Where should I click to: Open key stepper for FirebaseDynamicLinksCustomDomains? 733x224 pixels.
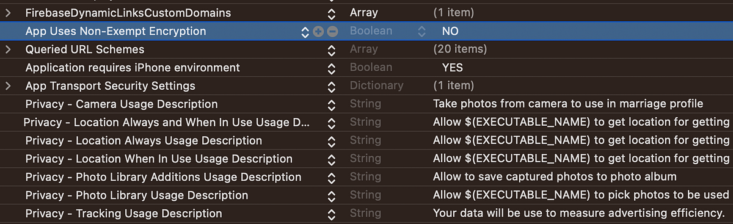coord(332,13)
